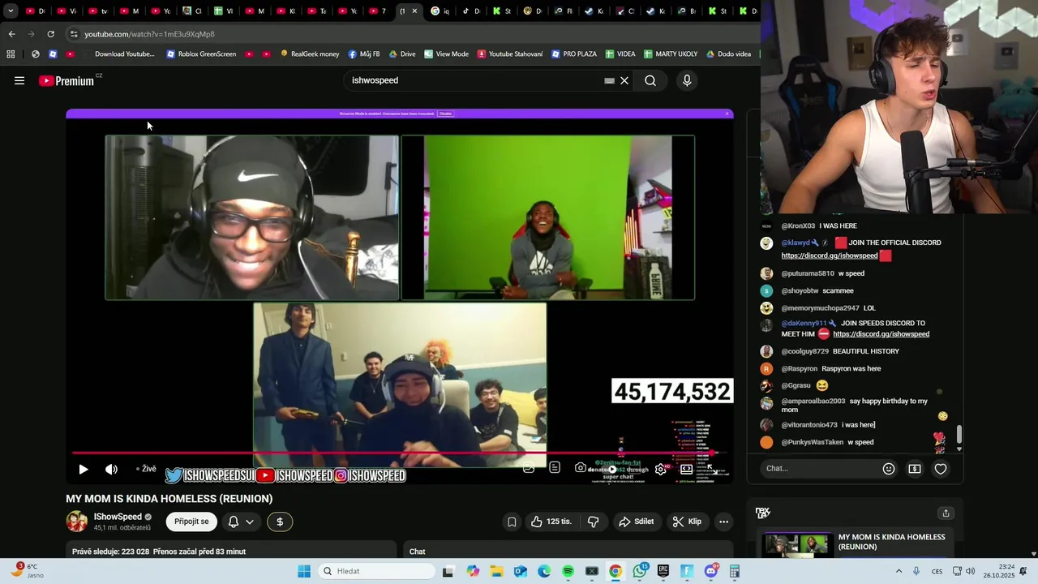Open discord.gg/ishowspeed link from @klawyd

coord(829,255)
